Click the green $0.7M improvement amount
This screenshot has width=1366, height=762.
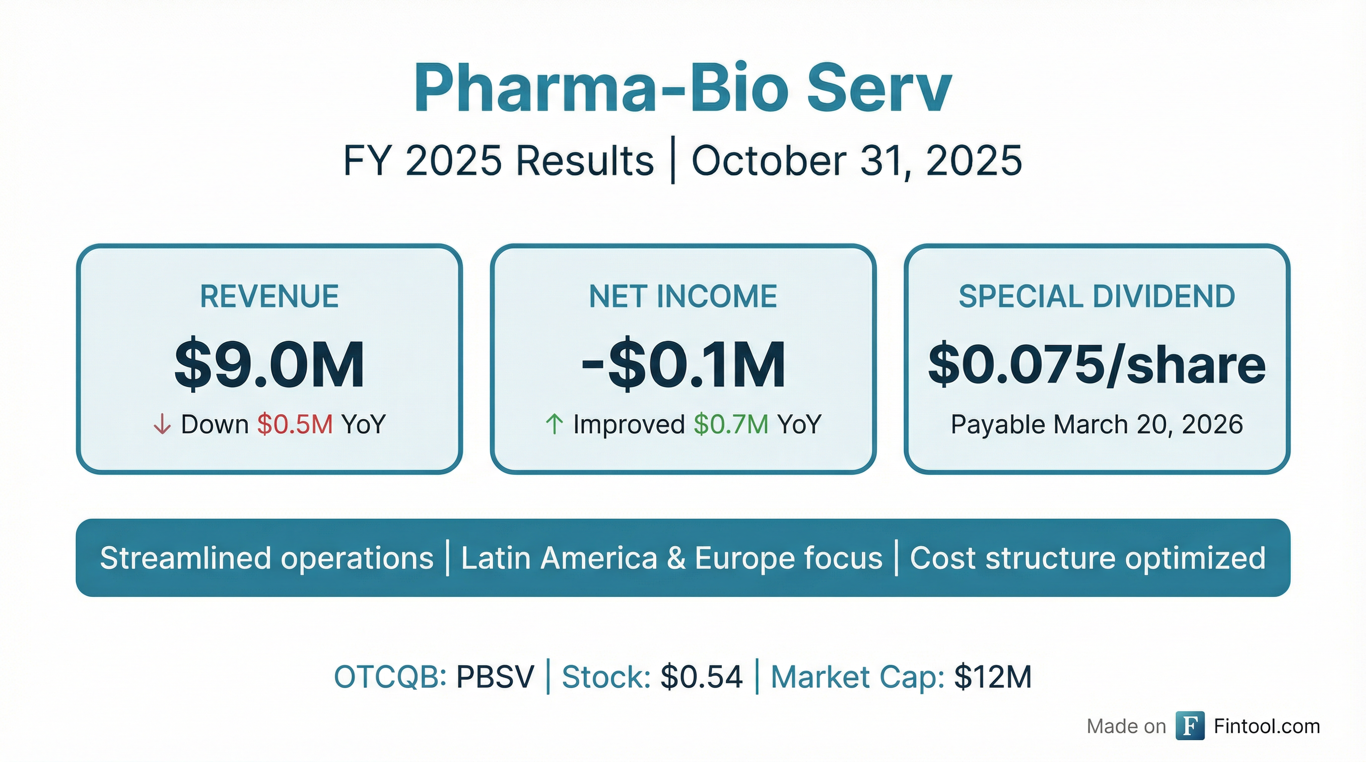tap(731, 425)
